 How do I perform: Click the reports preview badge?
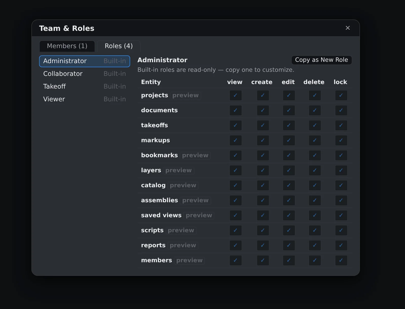[183, 245]
